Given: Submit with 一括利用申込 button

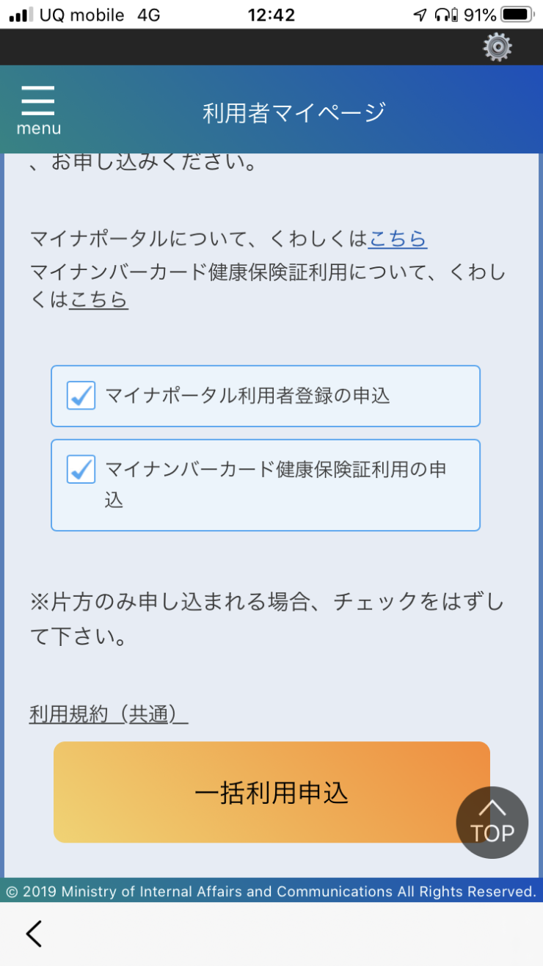Looking at the screenshot, I should tap(271, 792).
